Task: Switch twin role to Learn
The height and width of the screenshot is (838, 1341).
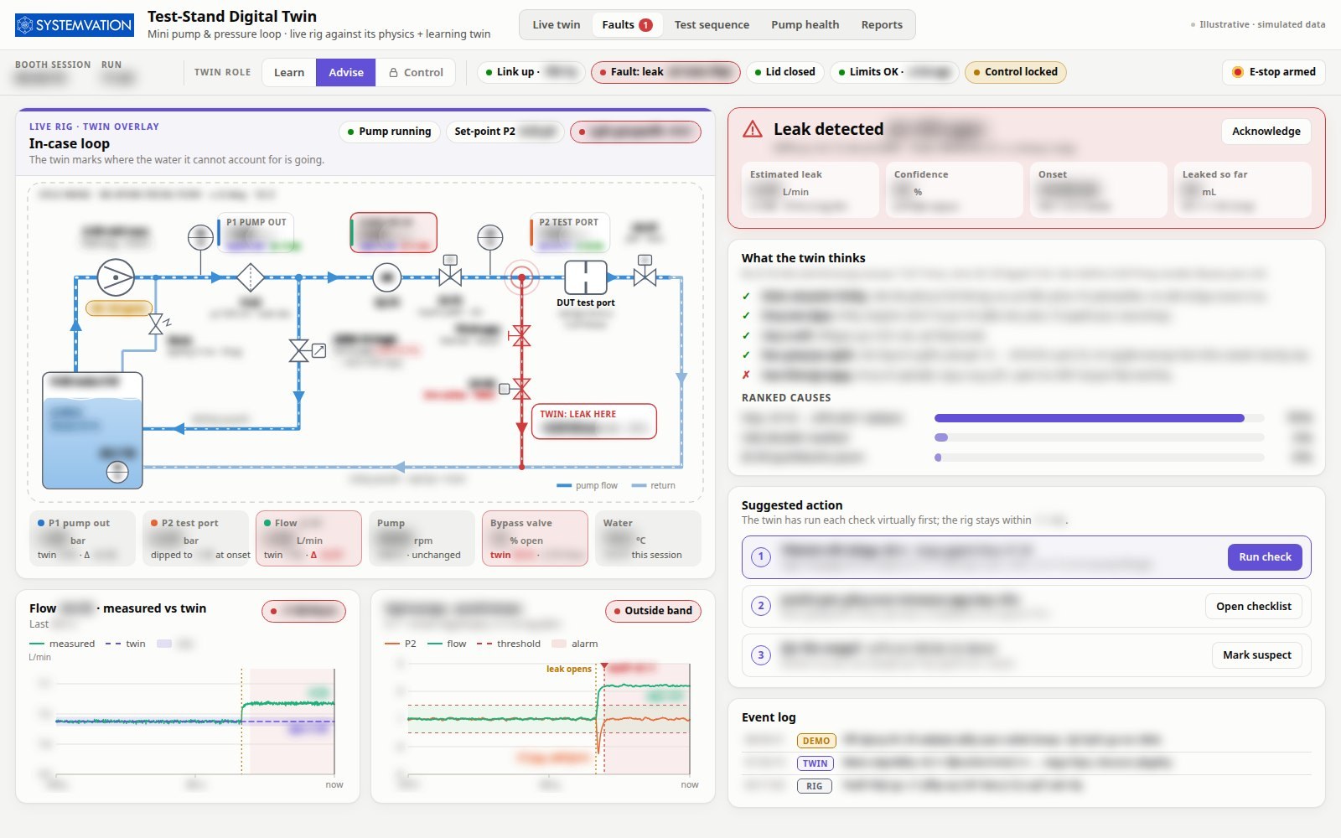Action: 289,72
